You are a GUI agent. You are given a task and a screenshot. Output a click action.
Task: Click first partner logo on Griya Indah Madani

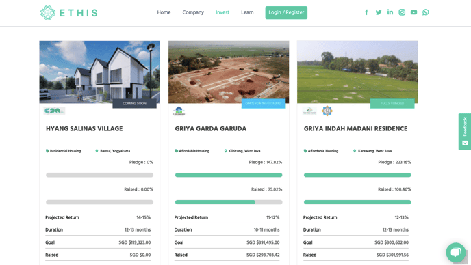pos(309,111)
